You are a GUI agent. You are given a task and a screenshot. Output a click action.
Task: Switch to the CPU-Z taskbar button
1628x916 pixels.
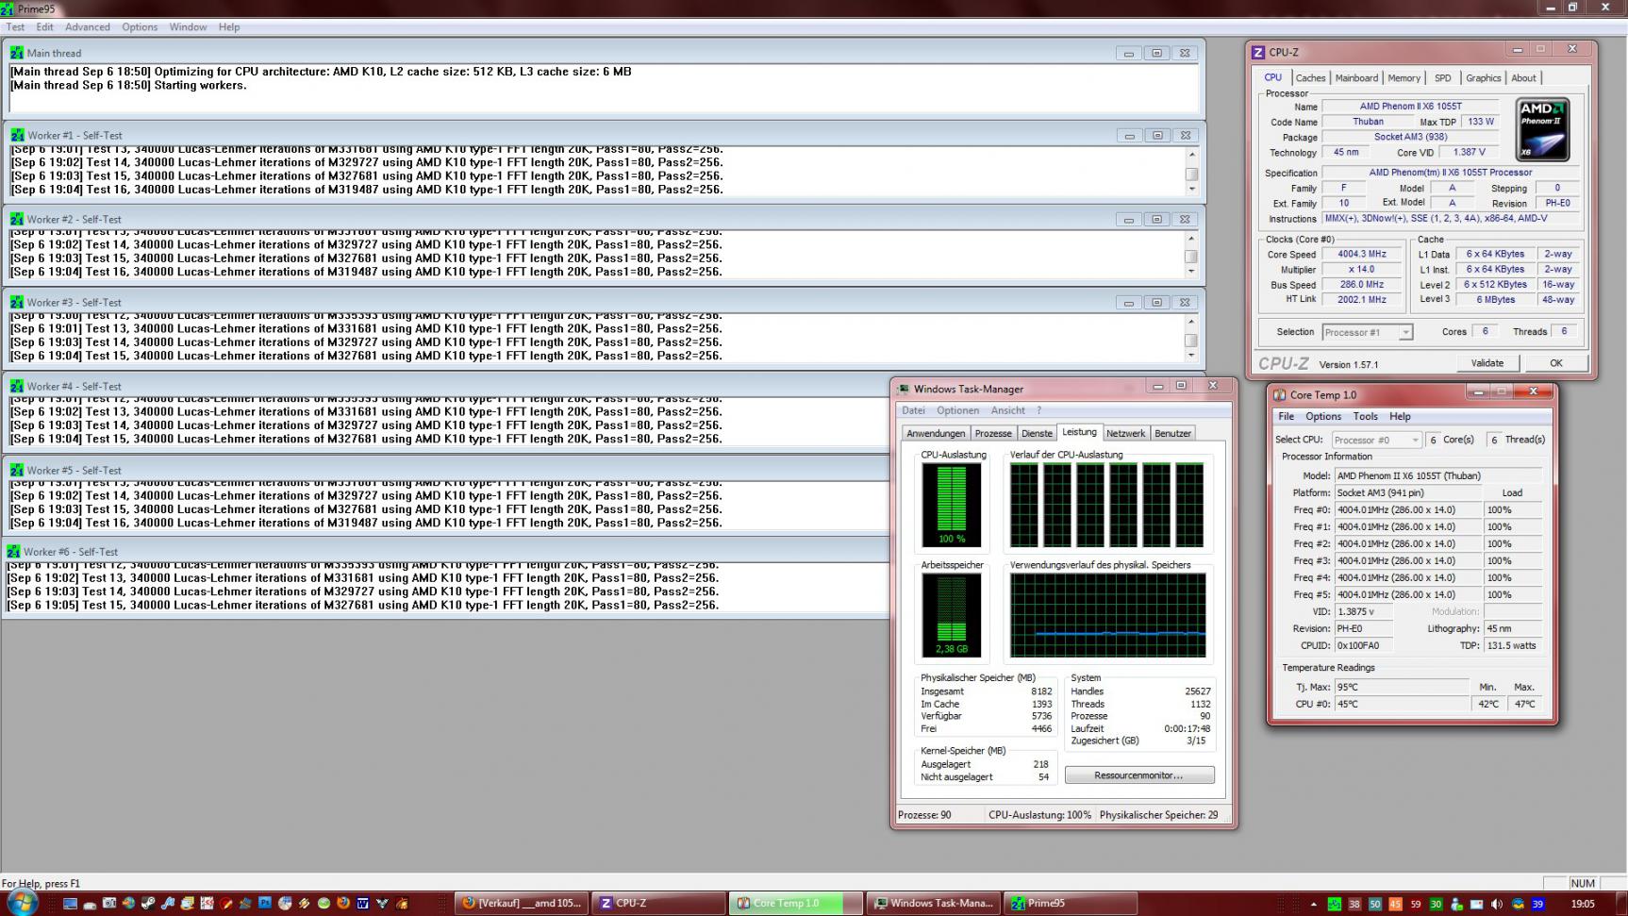[658, 904]
